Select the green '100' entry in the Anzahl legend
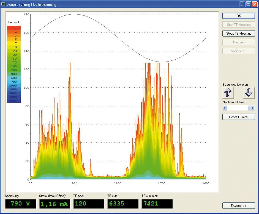Viewport: 259px width, 214px height. 14,67
